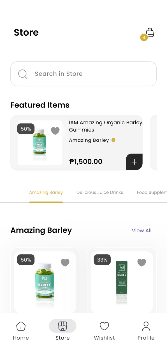
Task: Add featured Barley Gummies with plus button
Action: coord(134,162)
